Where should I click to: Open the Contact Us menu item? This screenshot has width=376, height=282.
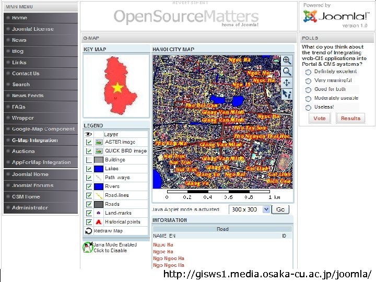(x=41, y=74)
